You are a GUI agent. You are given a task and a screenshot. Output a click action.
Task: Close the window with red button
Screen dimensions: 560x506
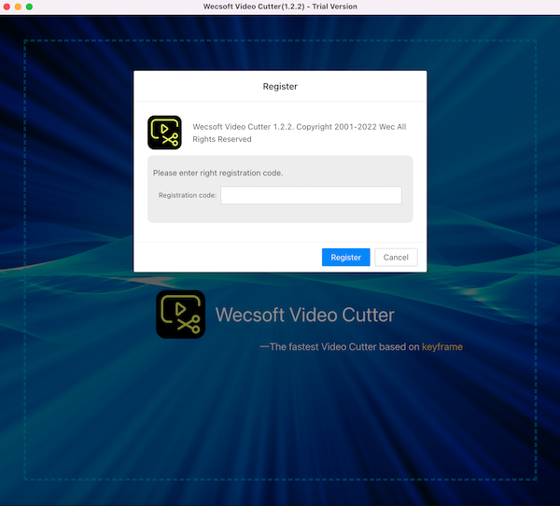point(7,7)
